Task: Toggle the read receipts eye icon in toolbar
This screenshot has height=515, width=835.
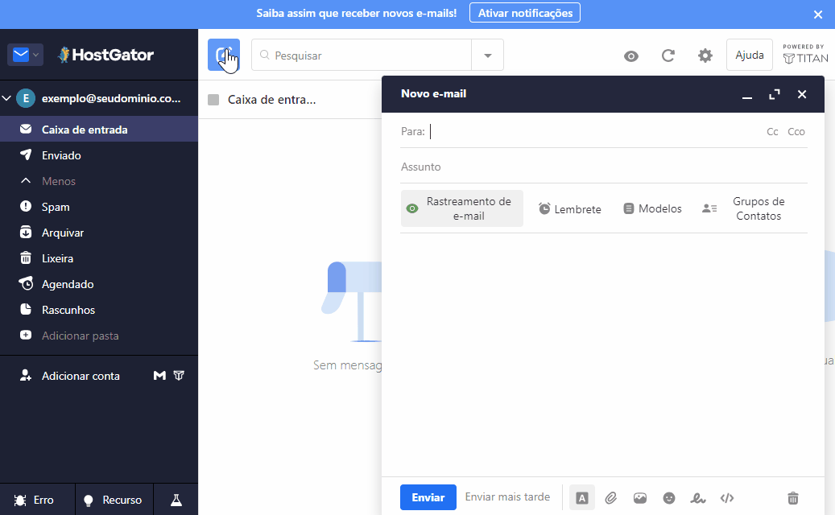Action: point(631,56)
